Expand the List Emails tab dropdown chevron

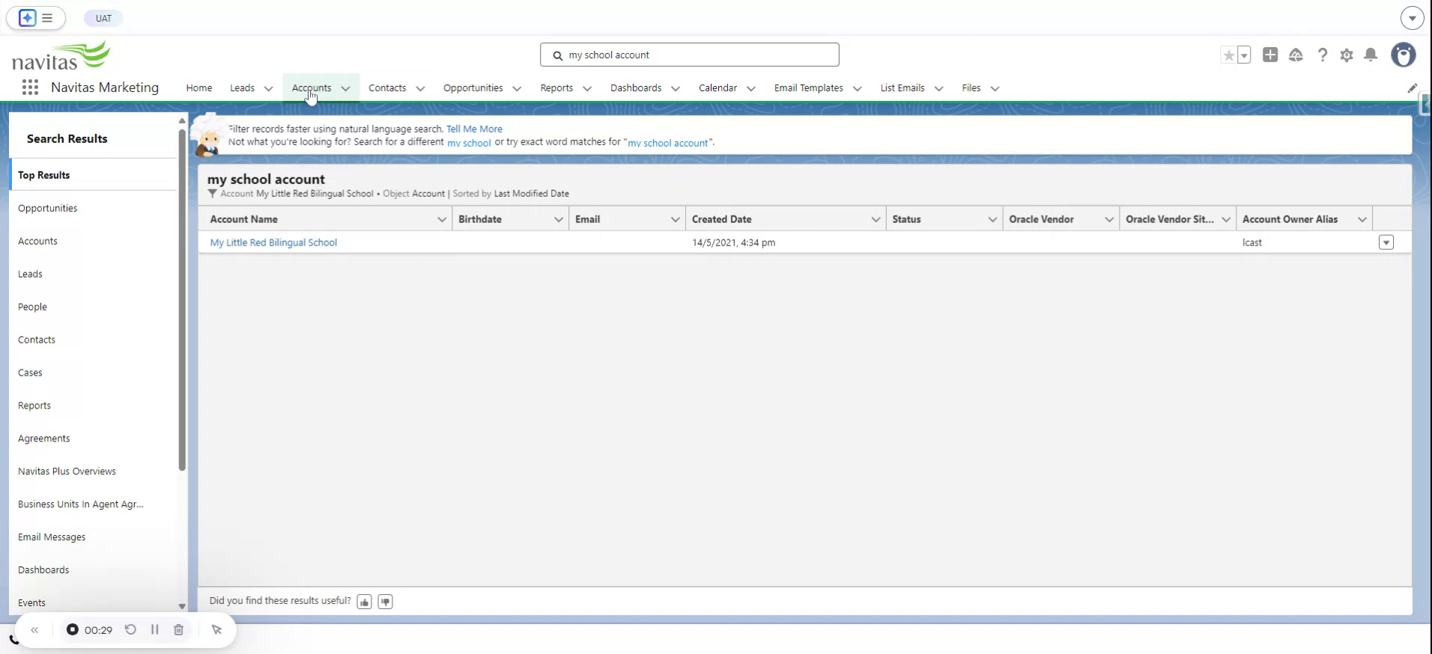[x=938, y=88]
